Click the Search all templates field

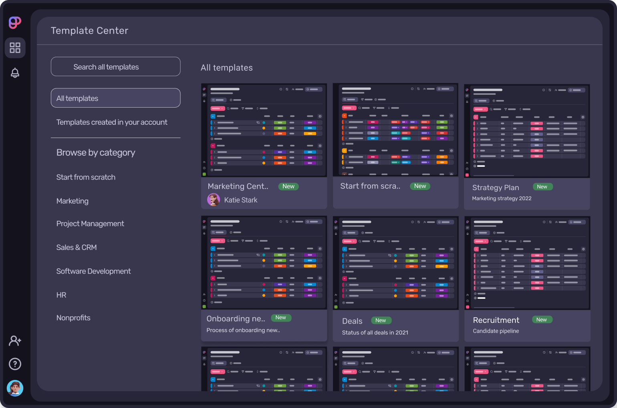pos(115,66)
